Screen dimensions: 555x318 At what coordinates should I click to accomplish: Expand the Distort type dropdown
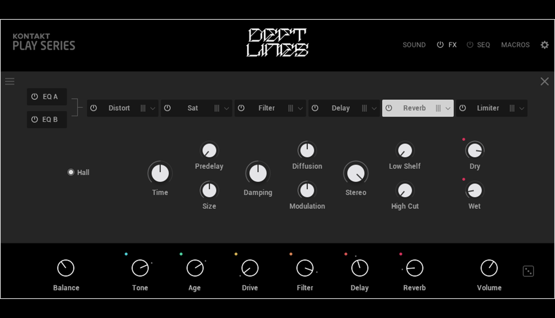click(153, 108)
